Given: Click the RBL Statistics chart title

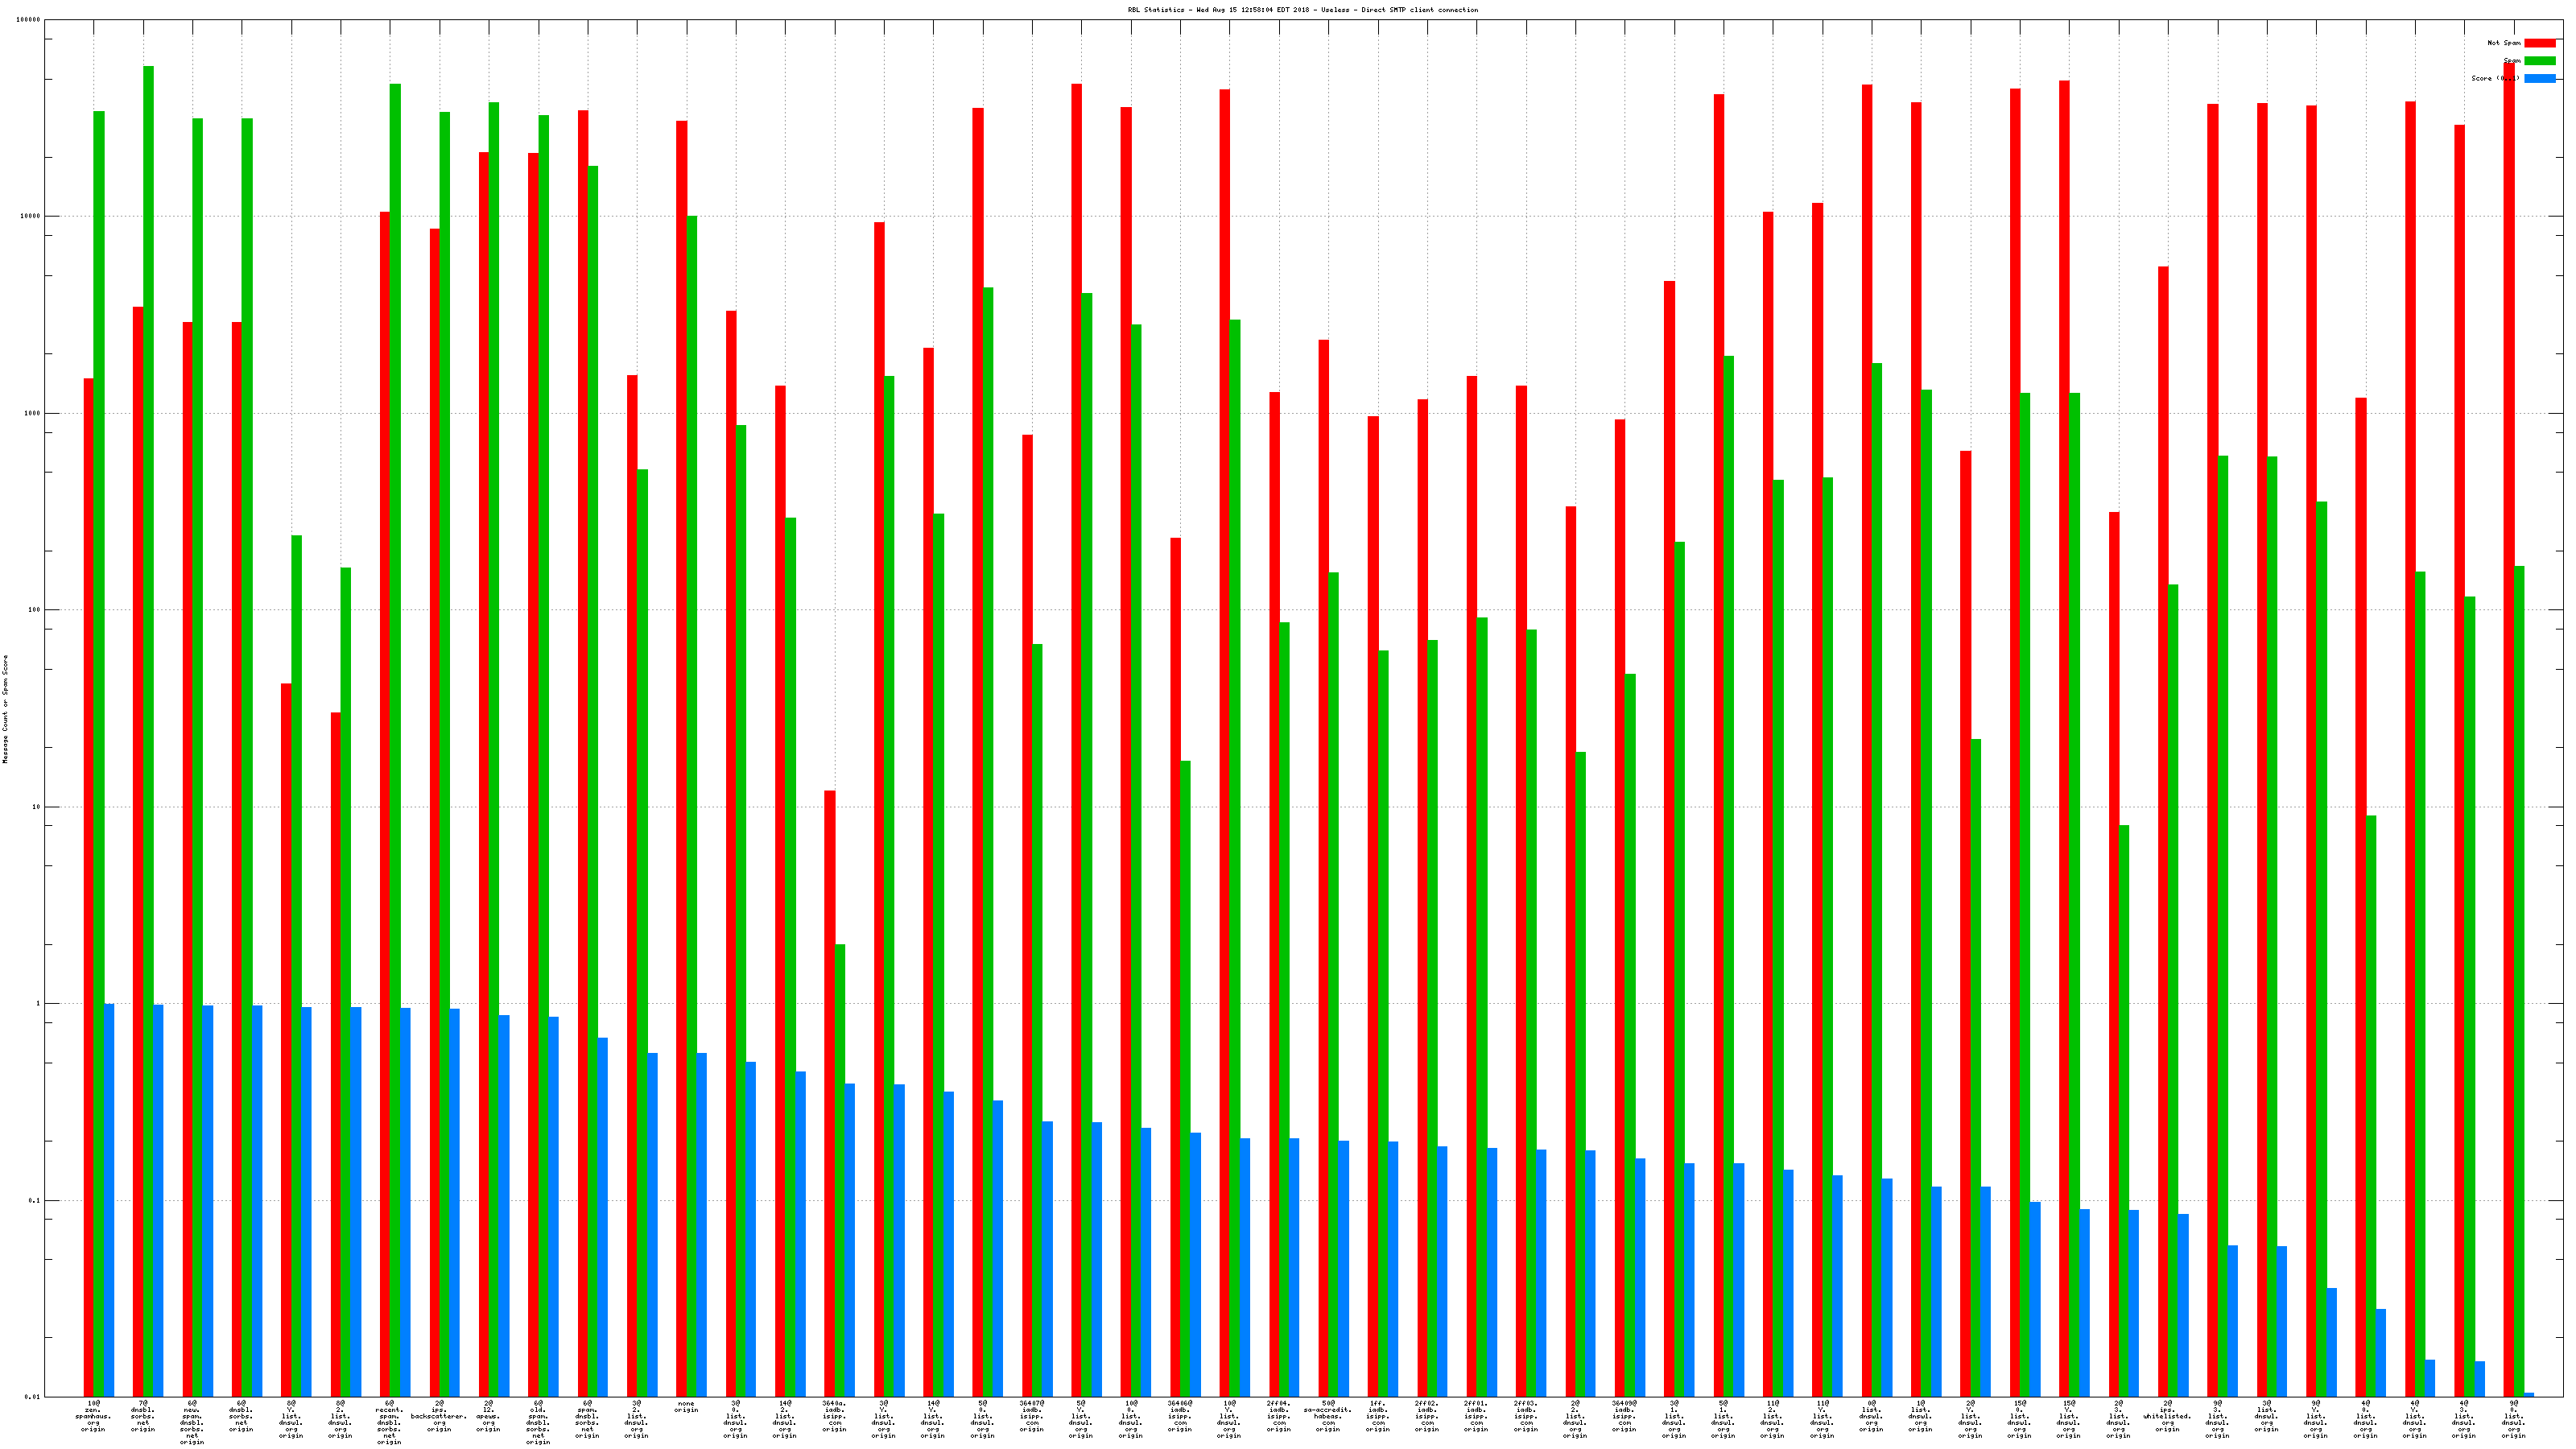Looking at the screenshot, I should point(1302,10).
